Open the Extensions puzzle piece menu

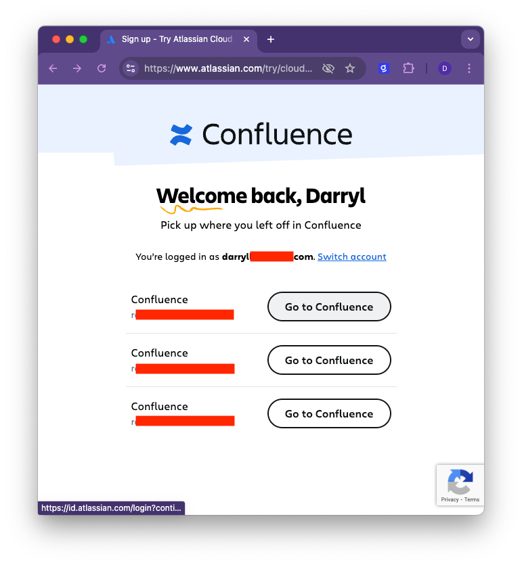408,68
